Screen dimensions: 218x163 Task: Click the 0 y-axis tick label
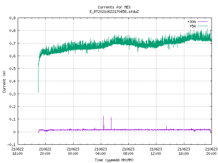point(14,132)
